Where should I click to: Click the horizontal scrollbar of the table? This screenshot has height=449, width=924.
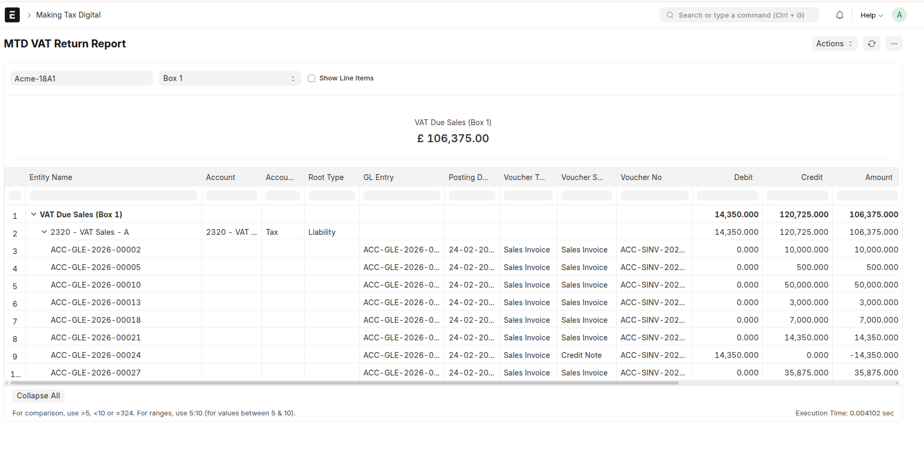tap(344, 383)
